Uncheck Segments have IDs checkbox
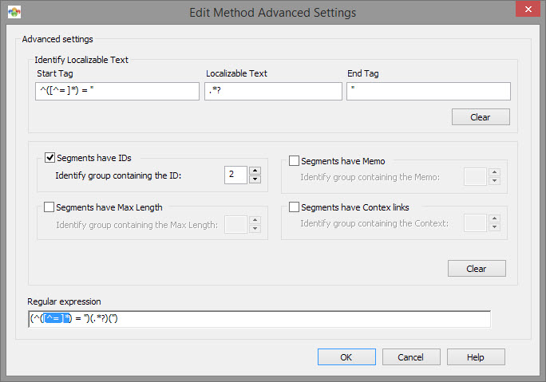Image resolution: width=546 pixels, height=382 pixels. pos(49,158)
